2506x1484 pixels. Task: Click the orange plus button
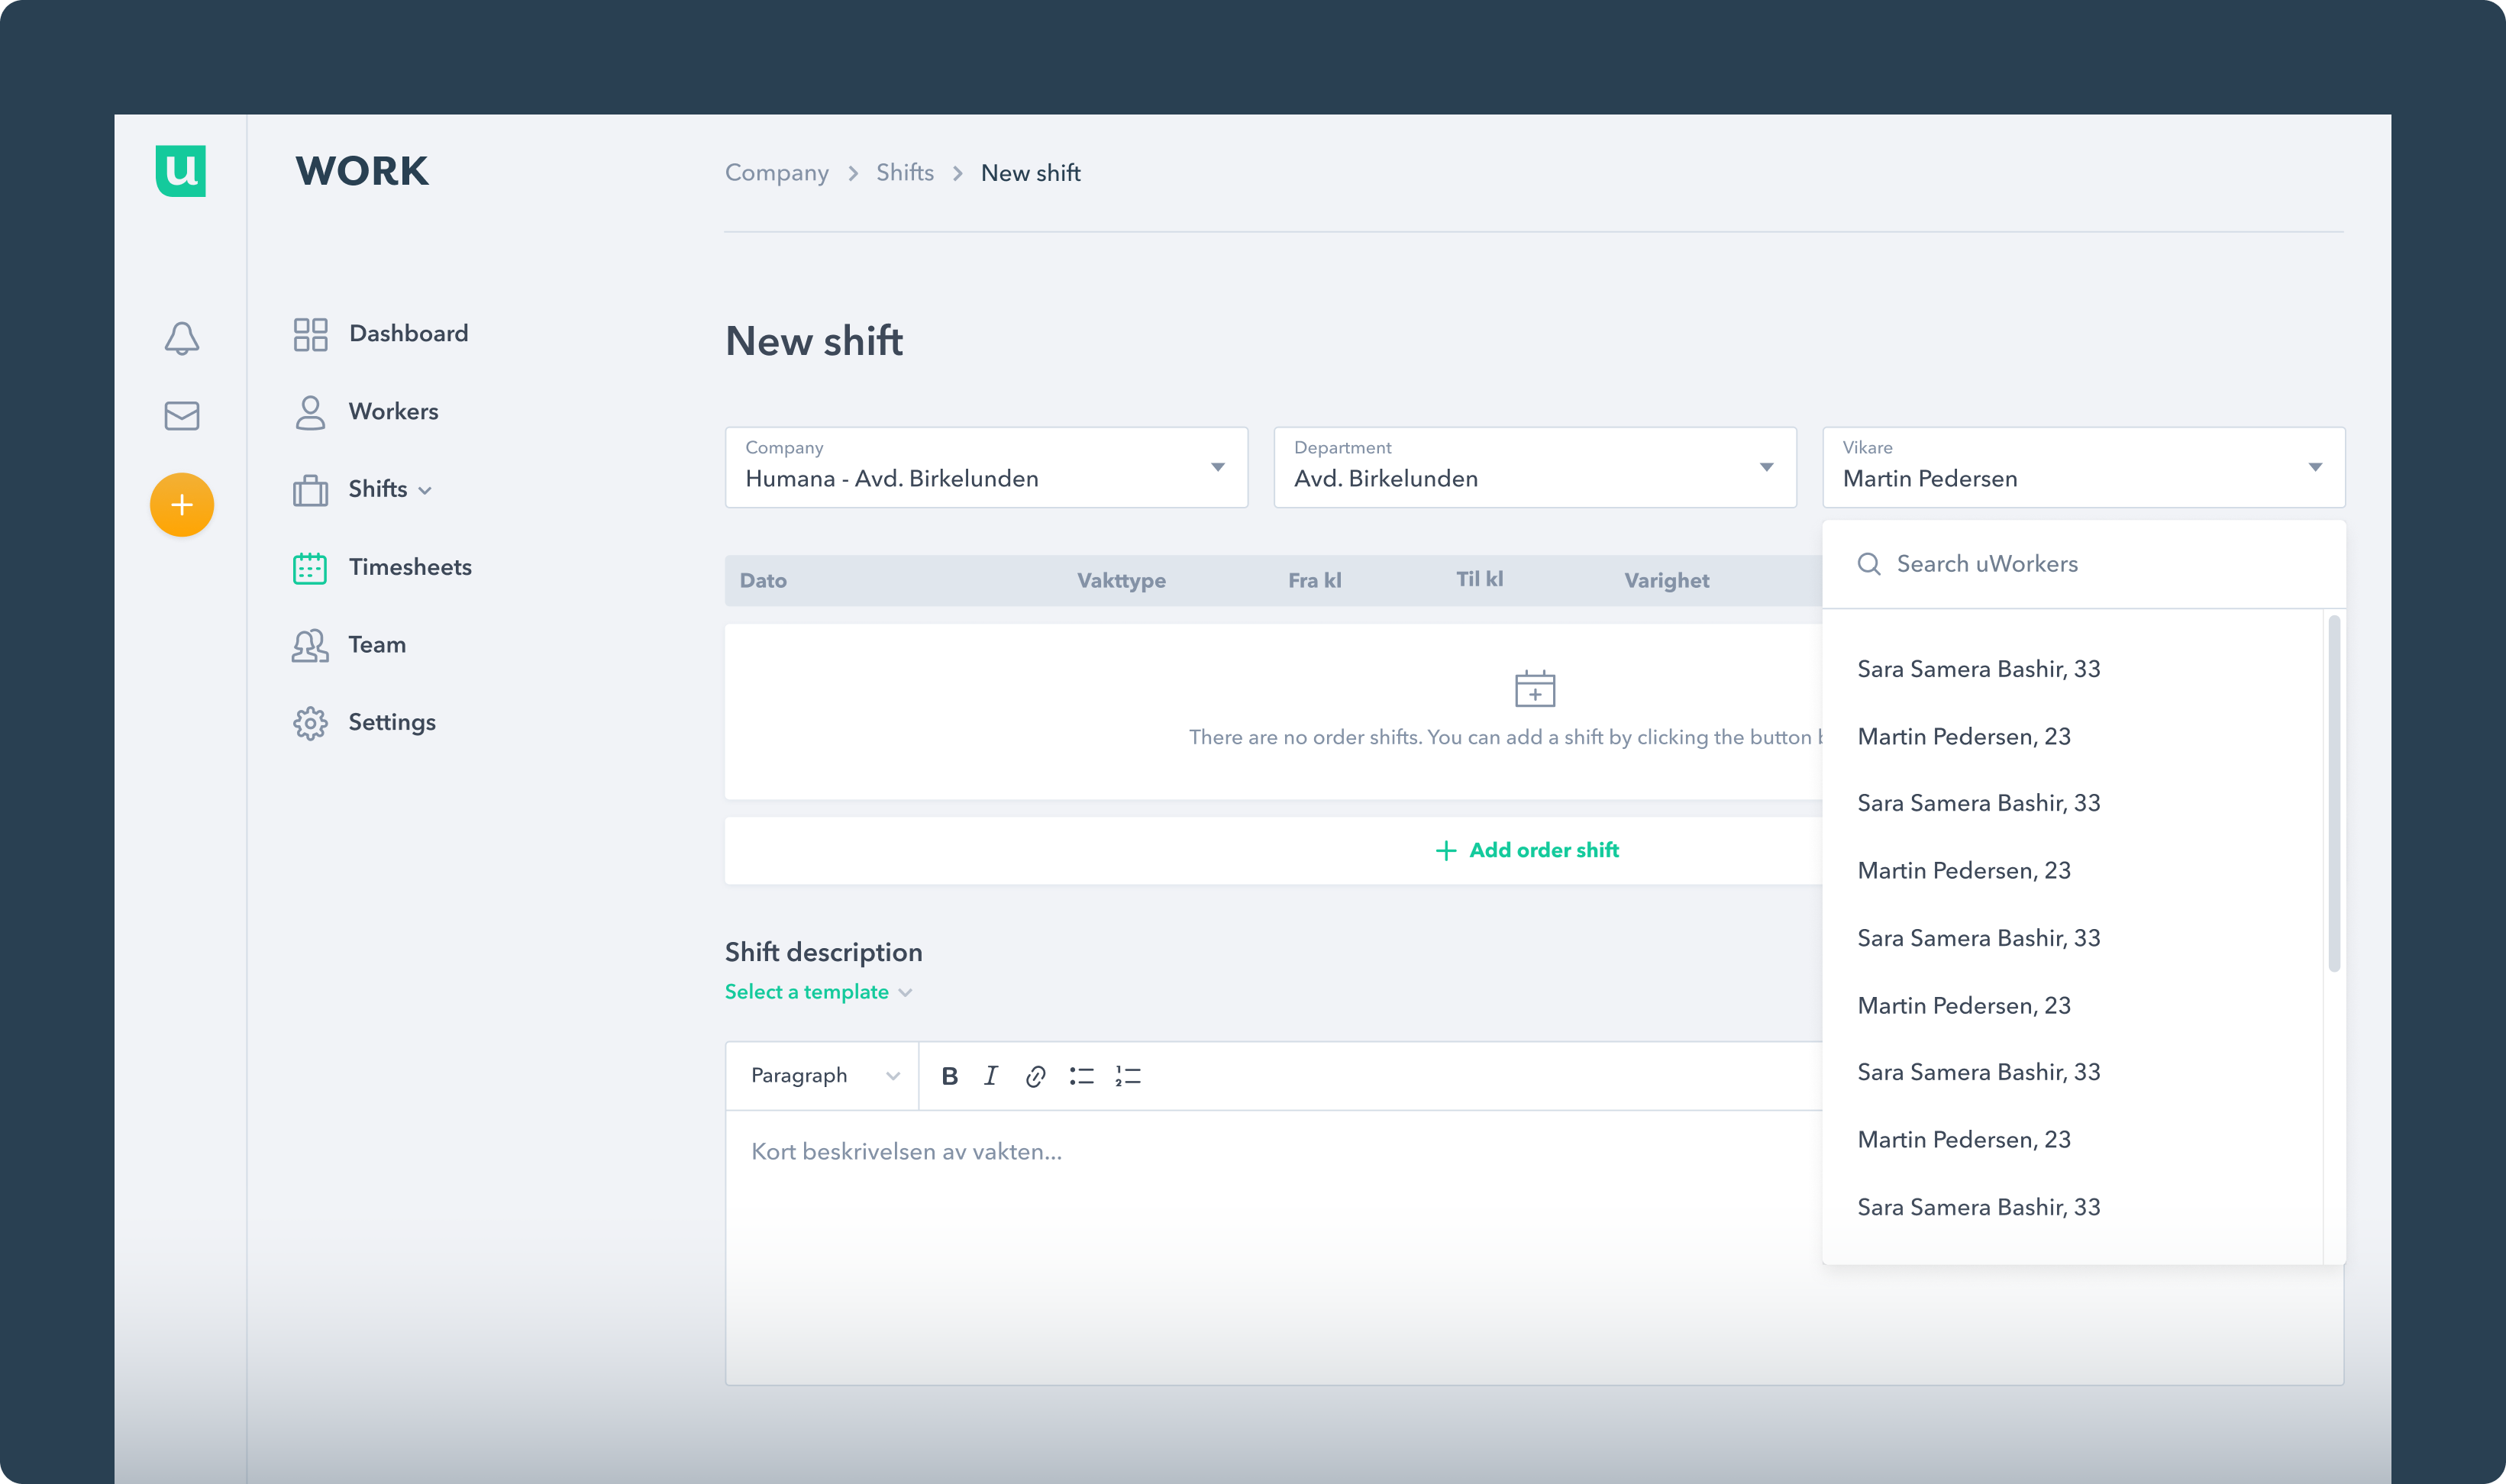coord(181,505)
